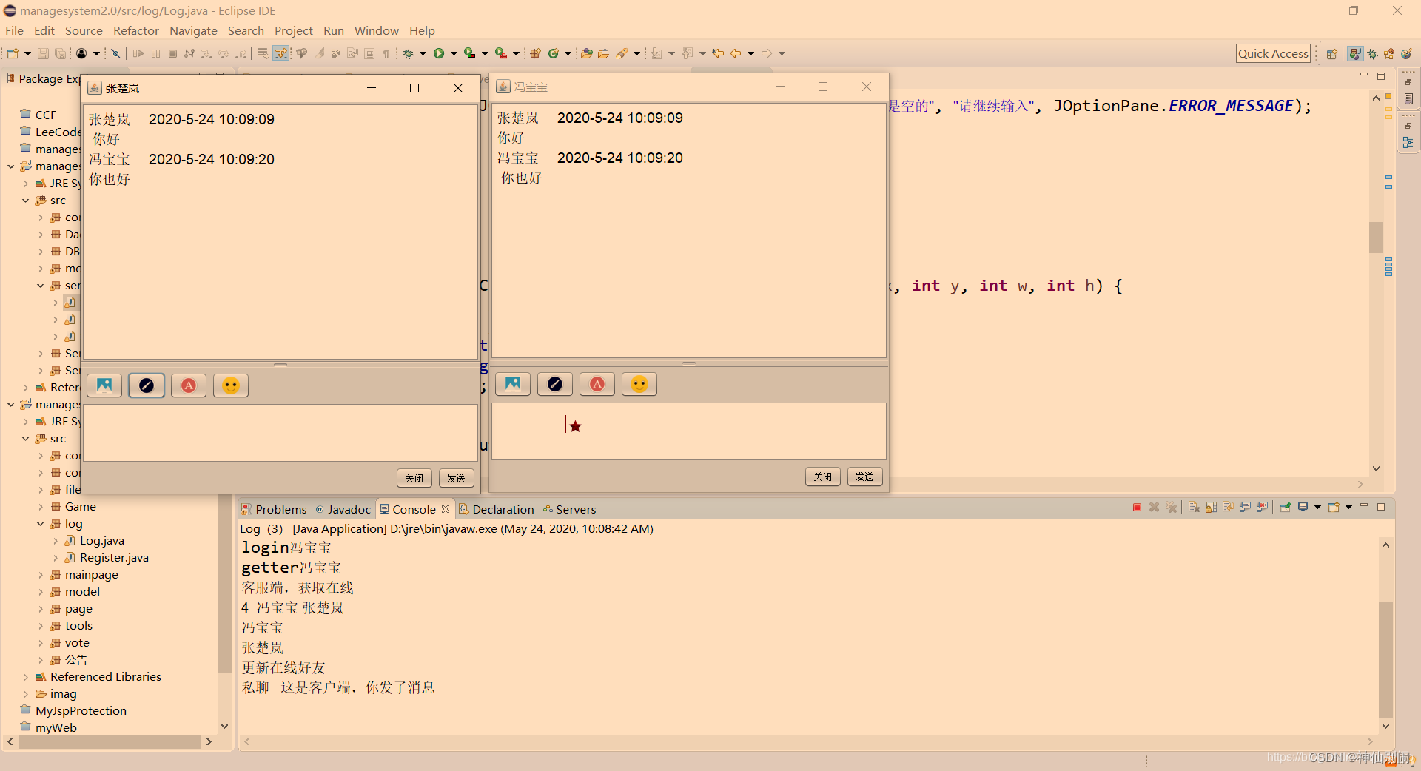
Task: Click the New Java Class icon
Action: (553, 53)
